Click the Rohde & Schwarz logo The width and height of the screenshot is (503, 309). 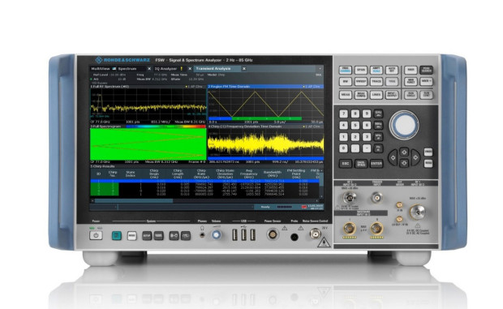(123, 60)
